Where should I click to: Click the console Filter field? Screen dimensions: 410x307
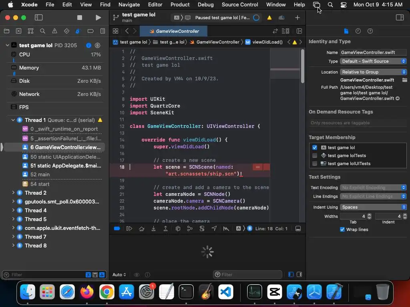[x=247, y=275]
